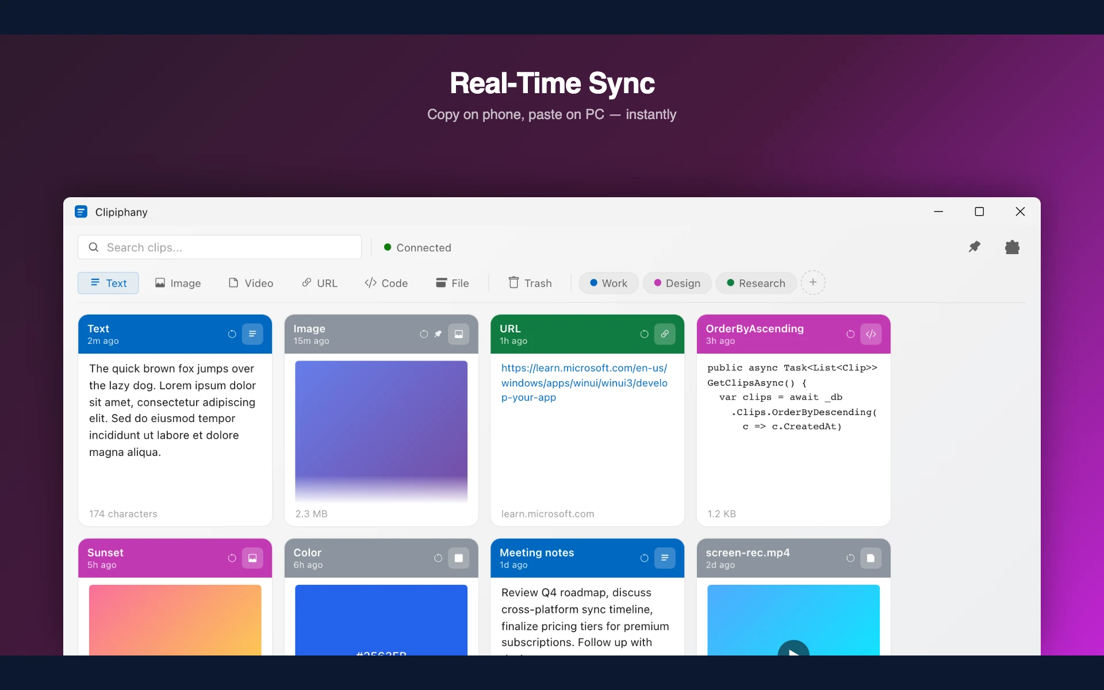Click the 'Meeting notes' card title
Viewport: 1104px width, 690px height.
[x=536, y=553]
